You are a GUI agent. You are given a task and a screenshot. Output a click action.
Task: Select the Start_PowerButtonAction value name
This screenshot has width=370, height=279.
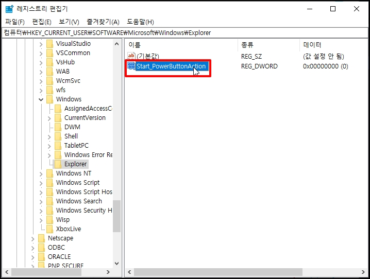pos(171,66)
